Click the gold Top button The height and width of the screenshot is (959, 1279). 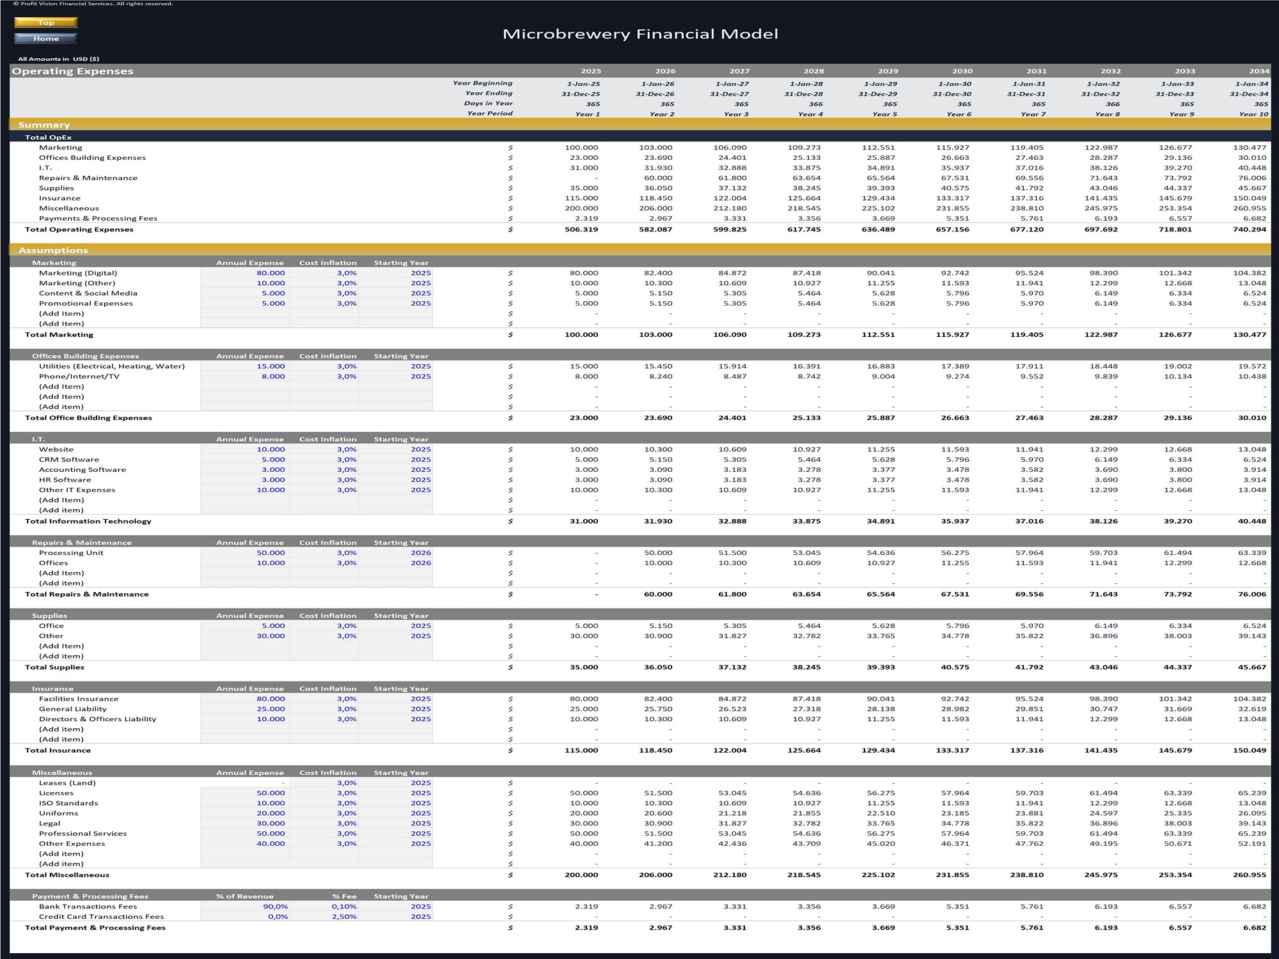point(46,22)
